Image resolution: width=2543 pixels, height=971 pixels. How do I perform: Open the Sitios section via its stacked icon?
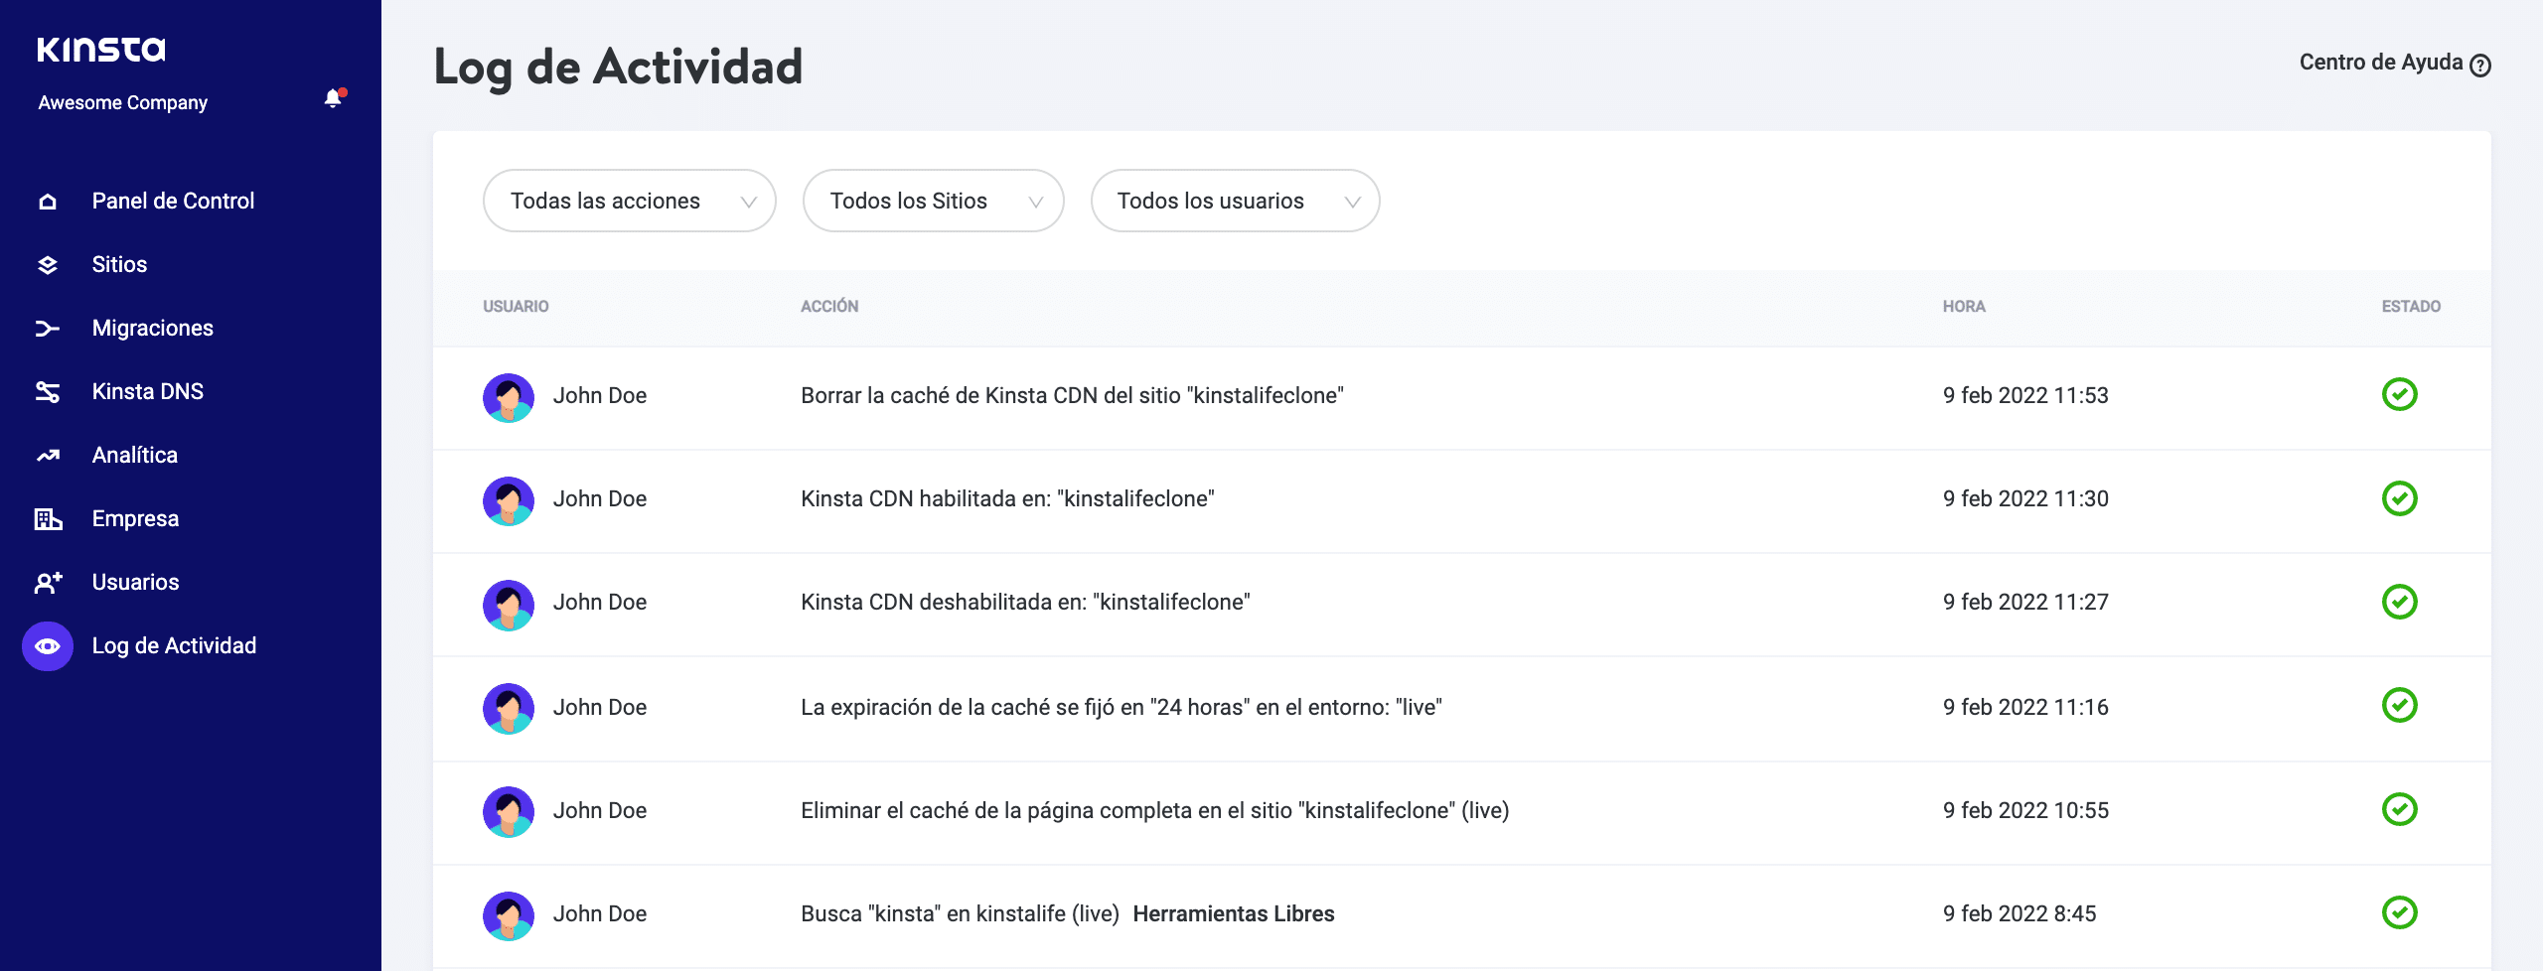tap(47, 263)
